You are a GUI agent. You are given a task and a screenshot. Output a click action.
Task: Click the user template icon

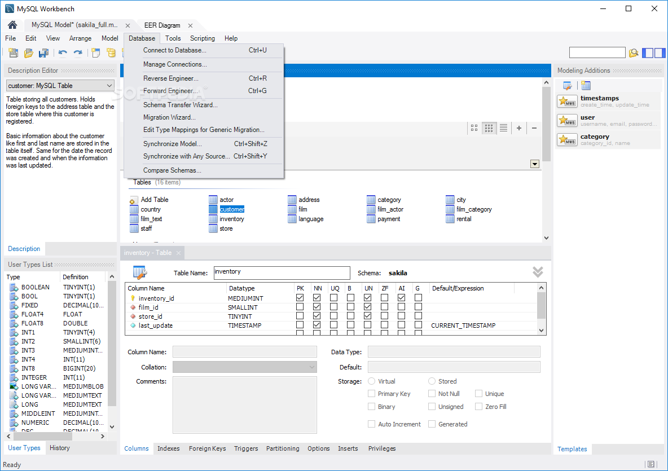[567, 121]
